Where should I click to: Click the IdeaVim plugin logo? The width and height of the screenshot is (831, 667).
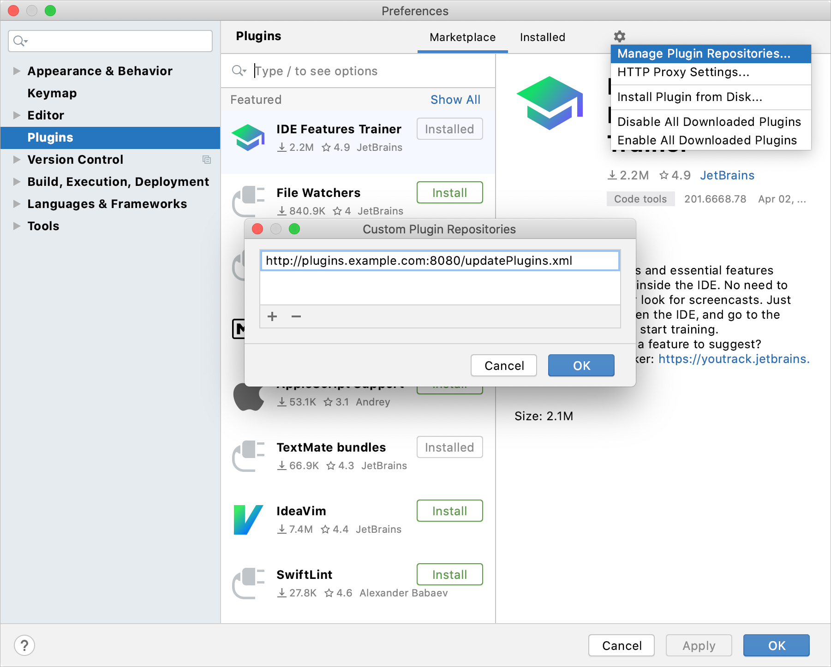click(248, 519)
